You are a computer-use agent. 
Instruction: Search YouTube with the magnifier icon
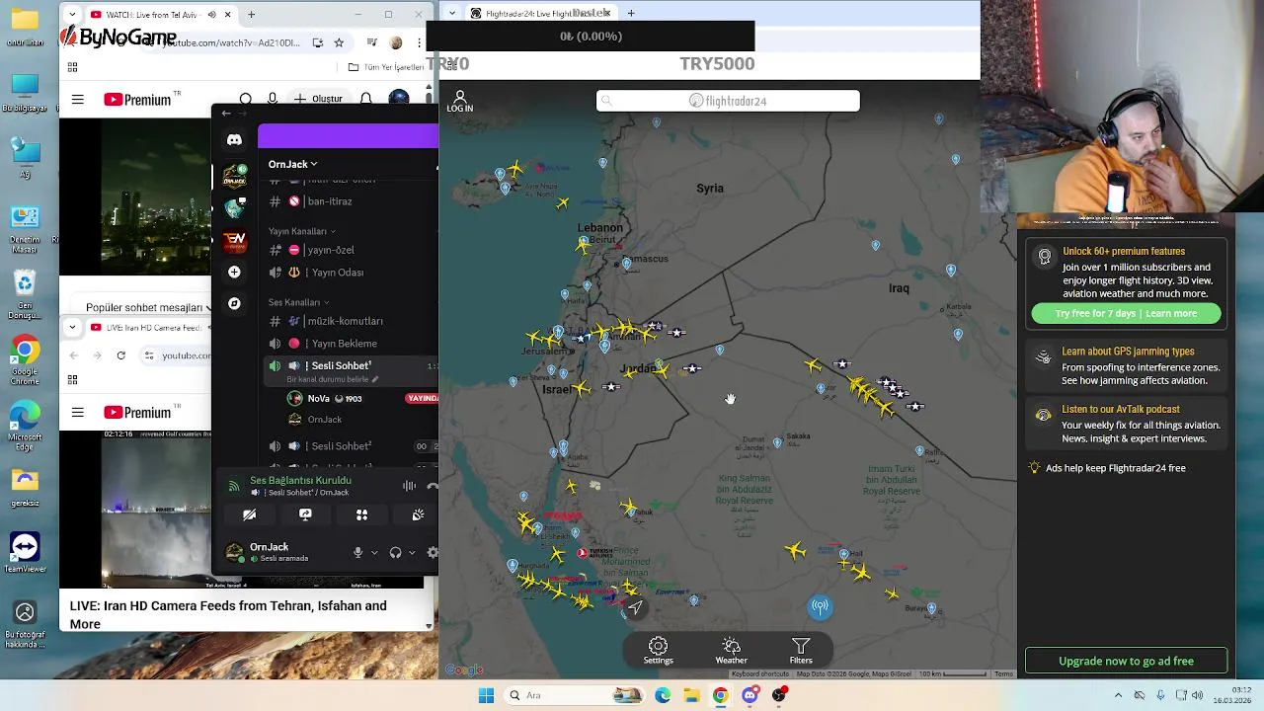[x=246, y=99]
